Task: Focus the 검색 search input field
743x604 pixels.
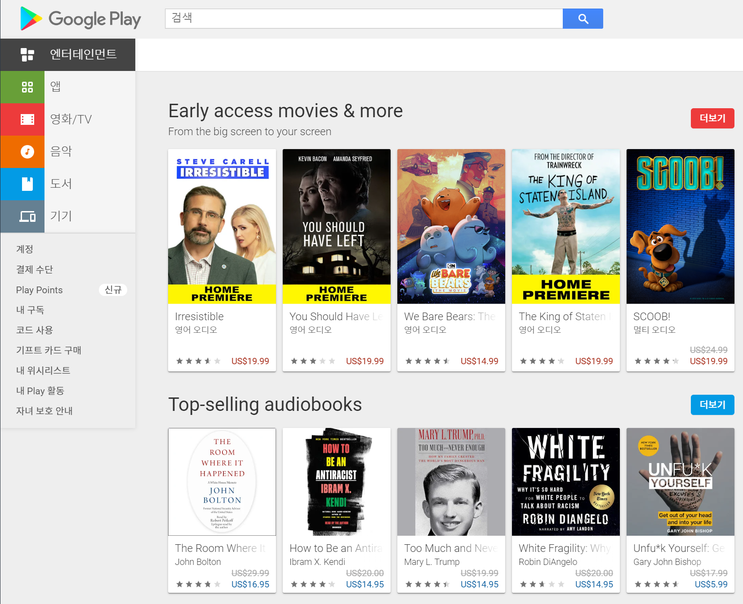Action: (x=364, y=19)
